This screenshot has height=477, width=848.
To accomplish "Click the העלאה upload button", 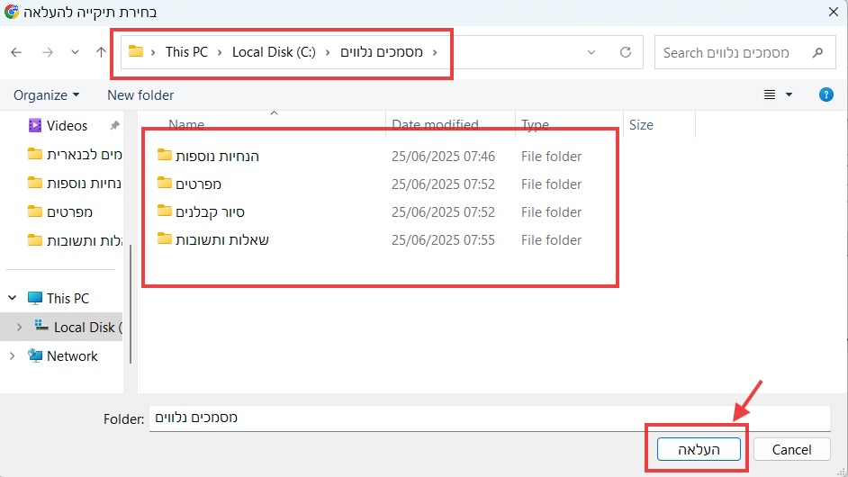I will (x=698, y=448).
